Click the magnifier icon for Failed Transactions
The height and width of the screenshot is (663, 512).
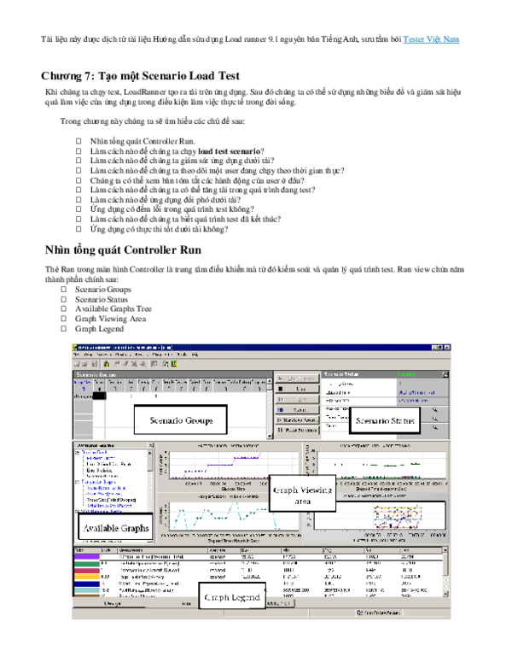tap(434, 419)
